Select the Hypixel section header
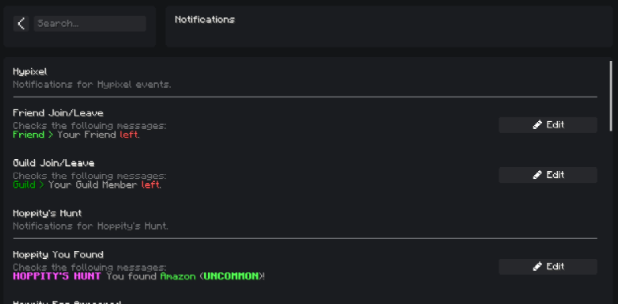Image resolution: width=618 pixels, height=304 pixels. click(30, 72)
